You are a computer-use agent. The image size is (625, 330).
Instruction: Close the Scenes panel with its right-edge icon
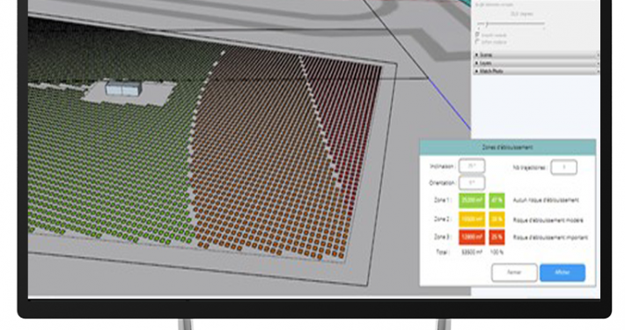point(598,55)
